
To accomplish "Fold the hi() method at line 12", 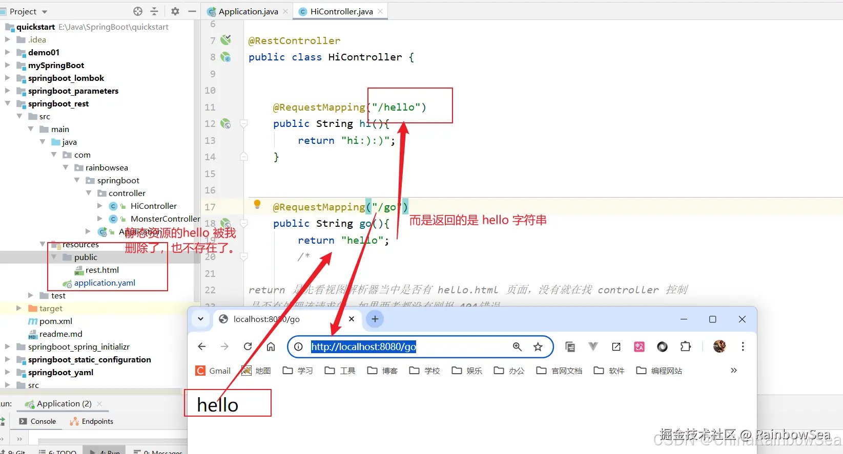I will tap(244, 123).
